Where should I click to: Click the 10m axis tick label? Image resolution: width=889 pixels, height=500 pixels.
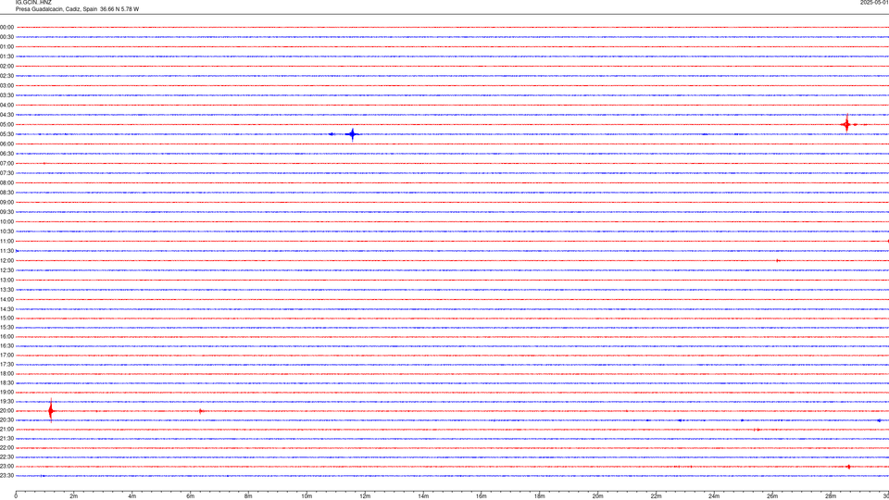tap(307, 496)
